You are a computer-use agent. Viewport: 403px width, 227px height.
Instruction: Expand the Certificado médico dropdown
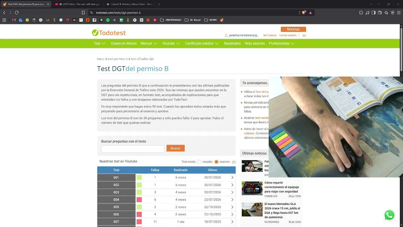click(x=202, y=44)
